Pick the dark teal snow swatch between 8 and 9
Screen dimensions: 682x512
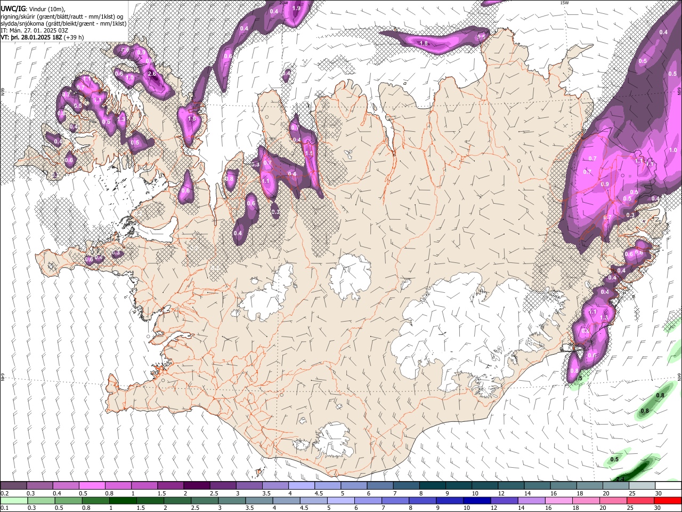pos(433,486)
